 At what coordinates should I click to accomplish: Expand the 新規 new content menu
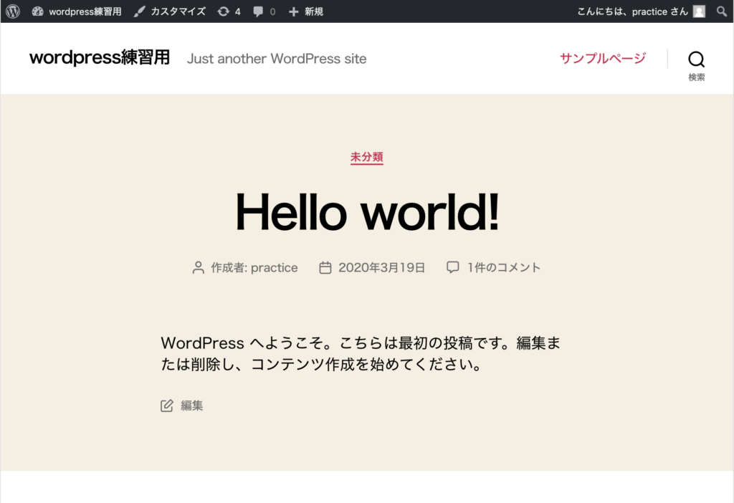(x=306, y=11)
